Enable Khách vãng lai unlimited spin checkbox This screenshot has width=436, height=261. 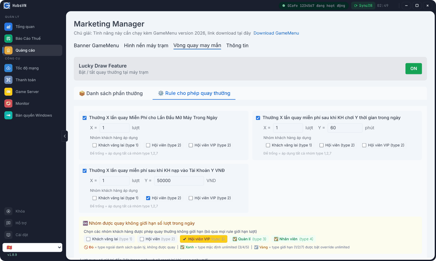(88, 239)
